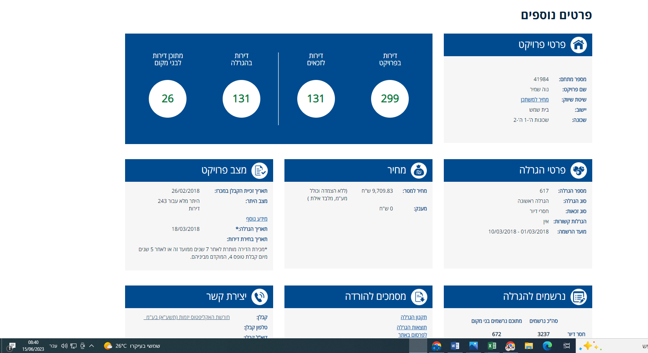The width and height of the screenshot is (648, 353).
Task: Click the 26 דירות לבני מקום circle
Action: click(x=168, y=99)
